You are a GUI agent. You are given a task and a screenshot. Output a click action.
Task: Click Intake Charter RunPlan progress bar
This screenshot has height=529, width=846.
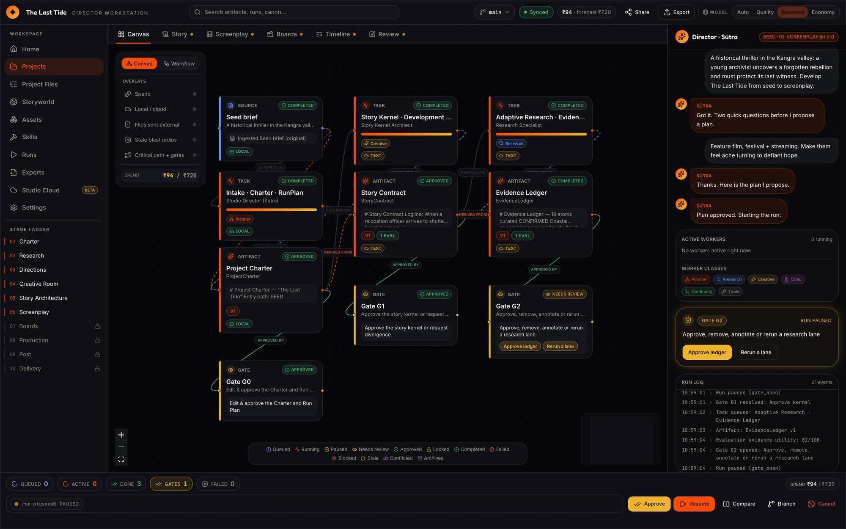coord(272,210)
